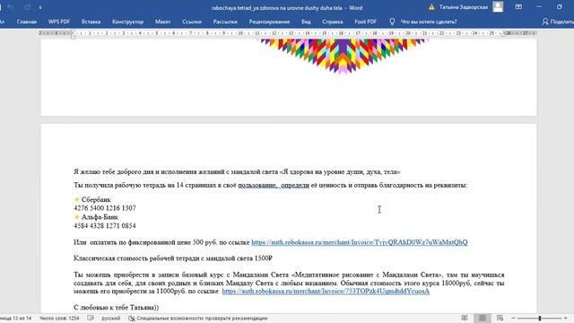574x323 pixels.
Task: Open the Ссылки ribbon tab
Action: 192,22
